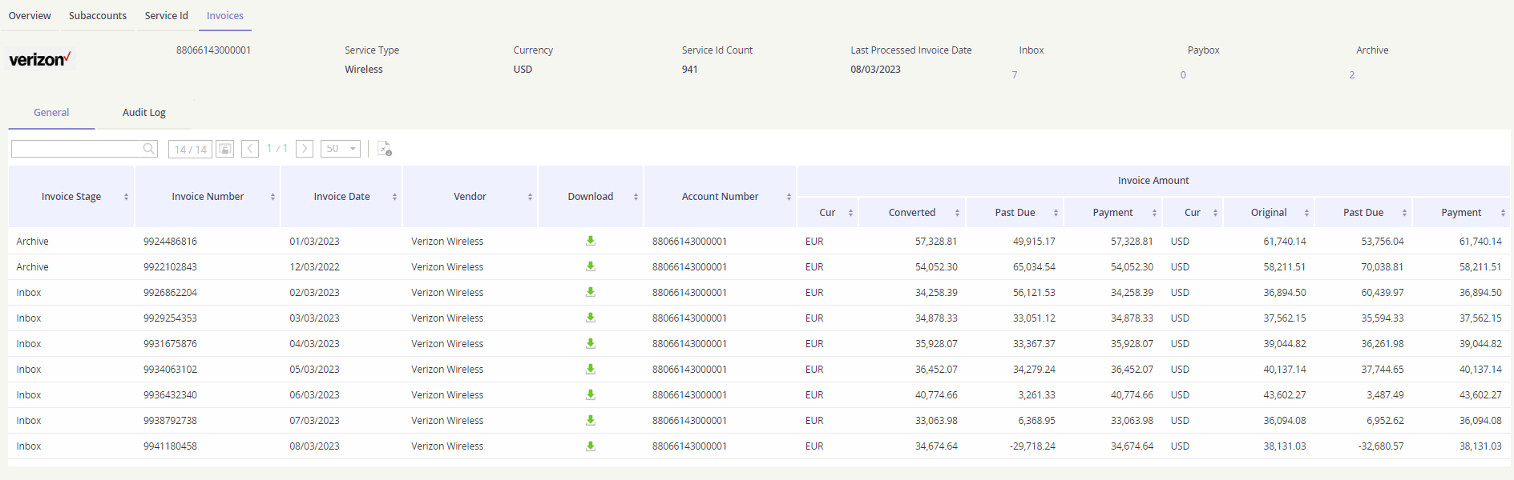The width and height of the screenshot is (1514, 480).
Task: Sort table by Invoice Date
Action: 394,197
